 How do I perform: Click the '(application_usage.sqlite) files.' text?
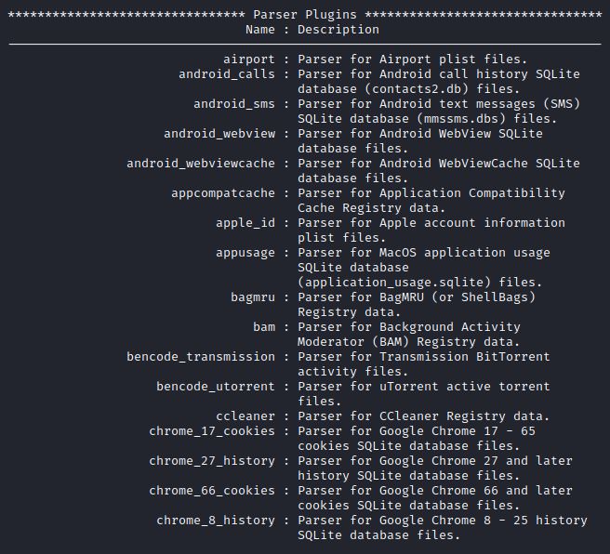419,283
